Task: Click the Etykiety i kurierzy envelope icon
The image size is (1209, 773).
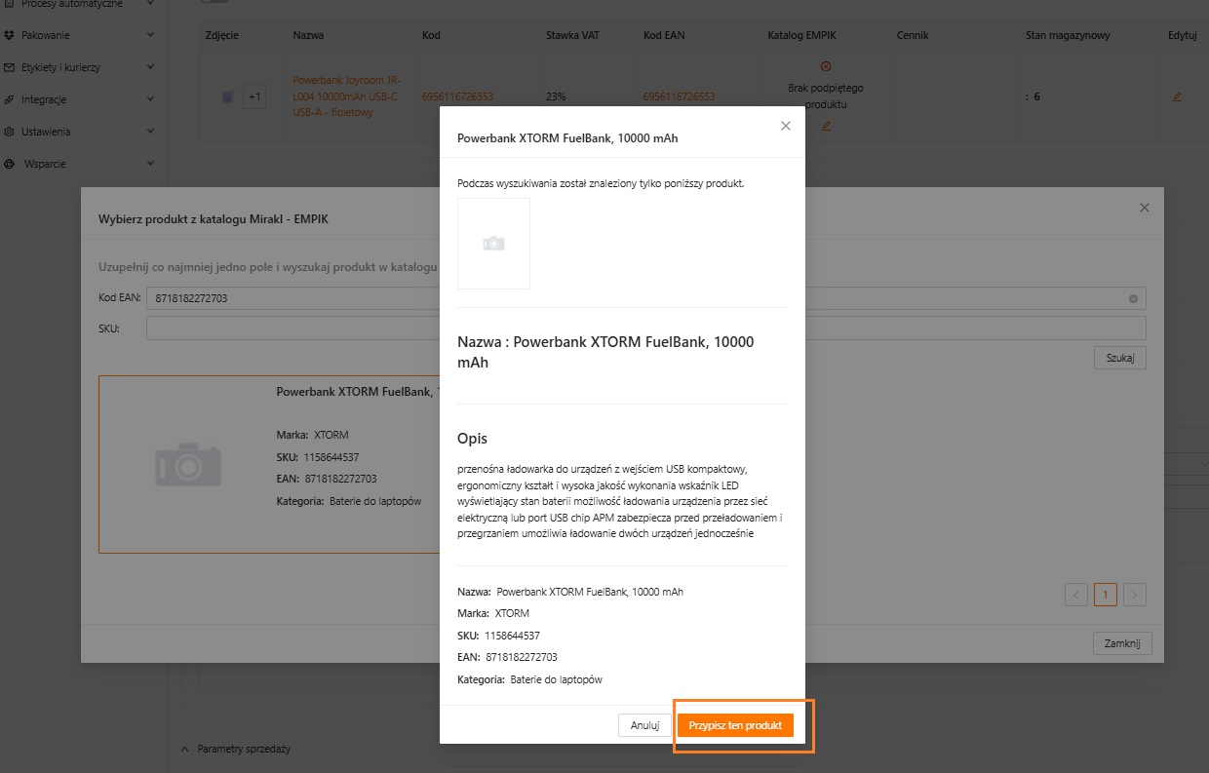Action: (x=9, y=67)
